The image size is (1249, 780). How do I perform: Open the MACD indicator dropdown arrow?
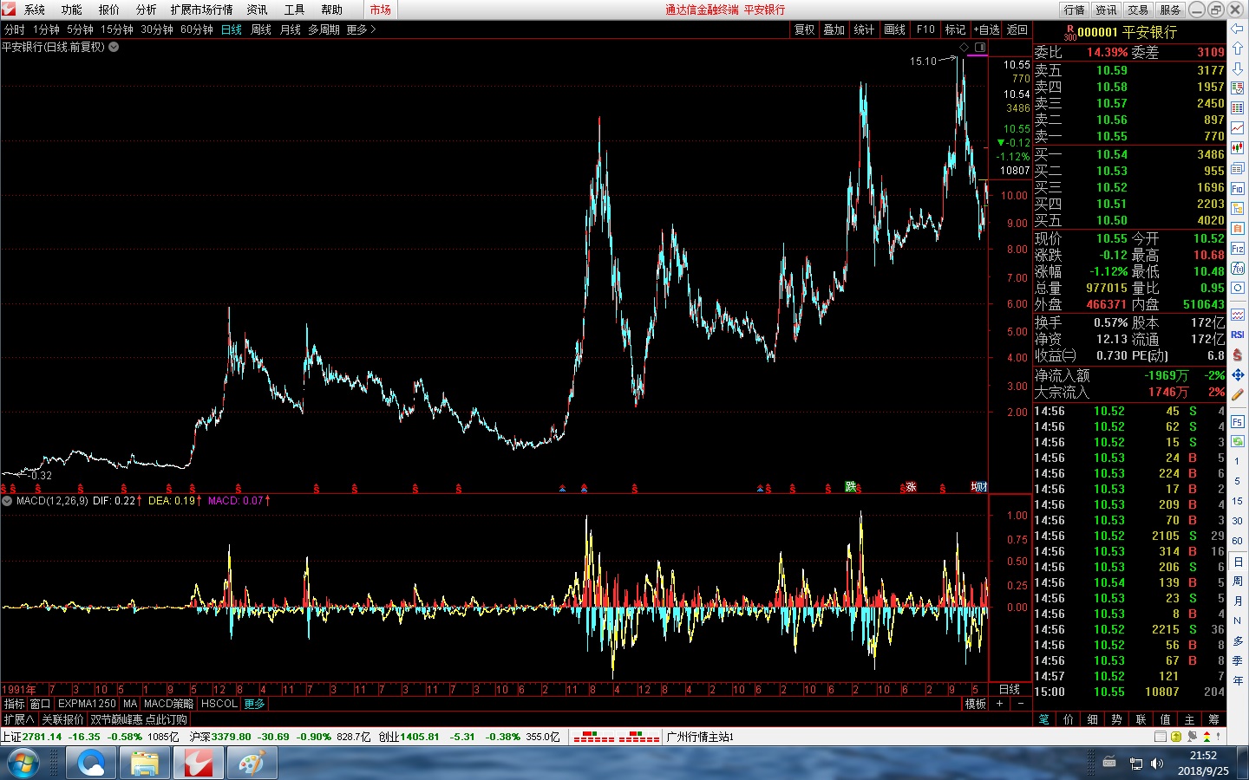pyautogui.click(x=8, y=500)
